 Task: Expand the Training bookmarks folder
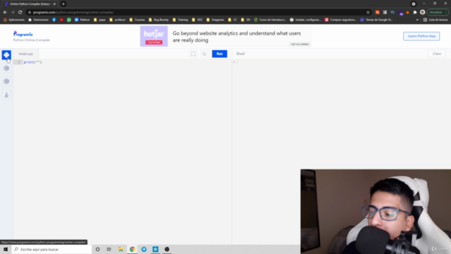[x=180, y=20]
